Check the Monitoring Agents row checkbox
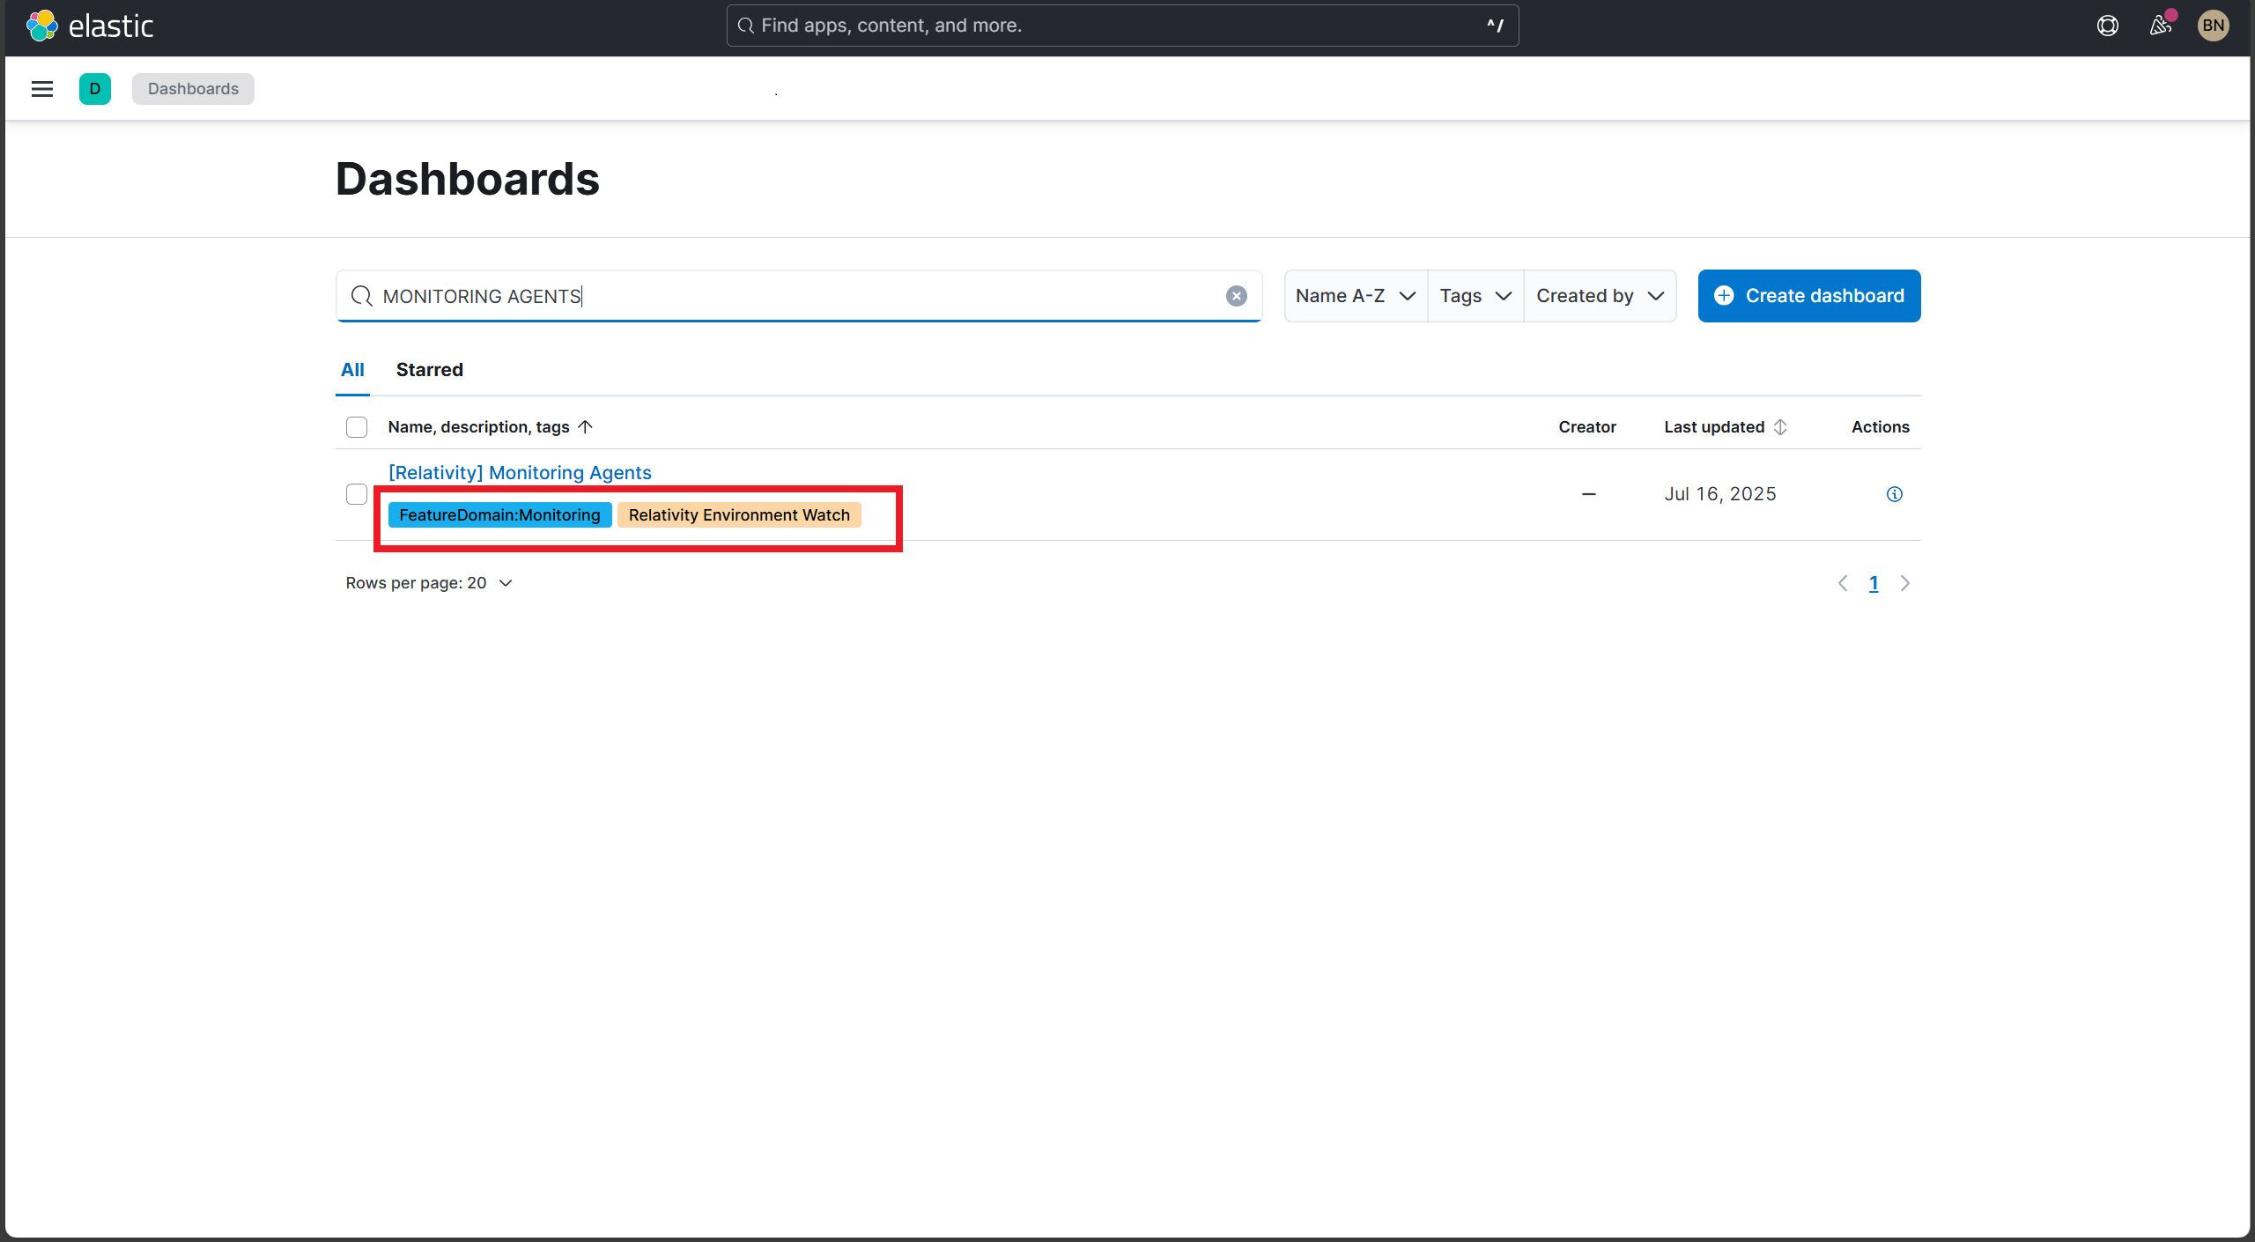This screenshot has height=1242, width=2255. (x=356, y=494)
